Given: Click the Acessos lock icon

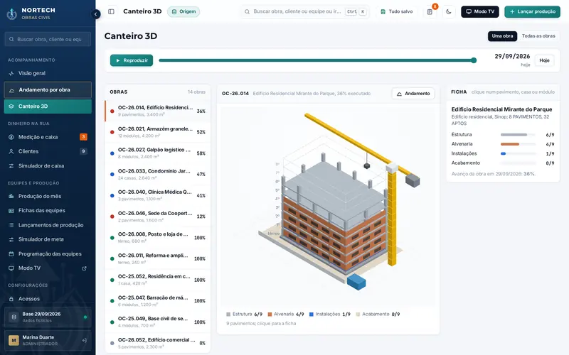Looking at the screenshot, I should coord(11,299).
